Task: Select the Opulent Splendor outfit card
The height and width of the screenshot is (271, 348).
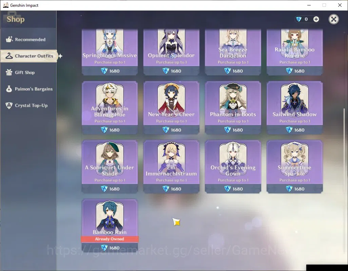Action: point(171,52)
